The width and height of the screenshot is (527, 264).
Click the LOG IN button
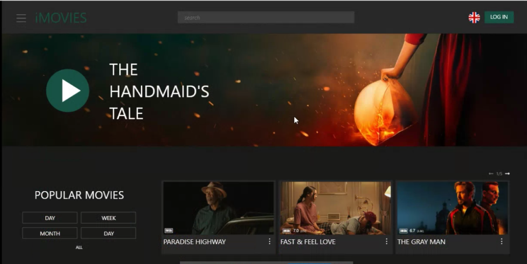499,17
